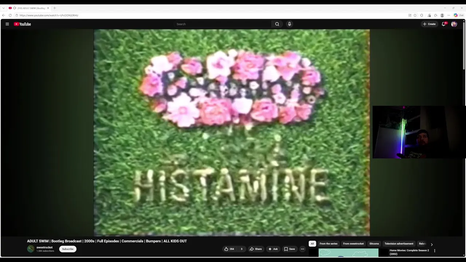Open the YouTube account avatar menu
This screenshot has height=262, width=466.
tap(454, 24)
